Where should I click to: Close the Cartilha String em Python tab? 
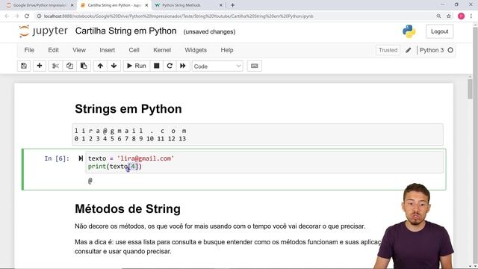point(146,5)
